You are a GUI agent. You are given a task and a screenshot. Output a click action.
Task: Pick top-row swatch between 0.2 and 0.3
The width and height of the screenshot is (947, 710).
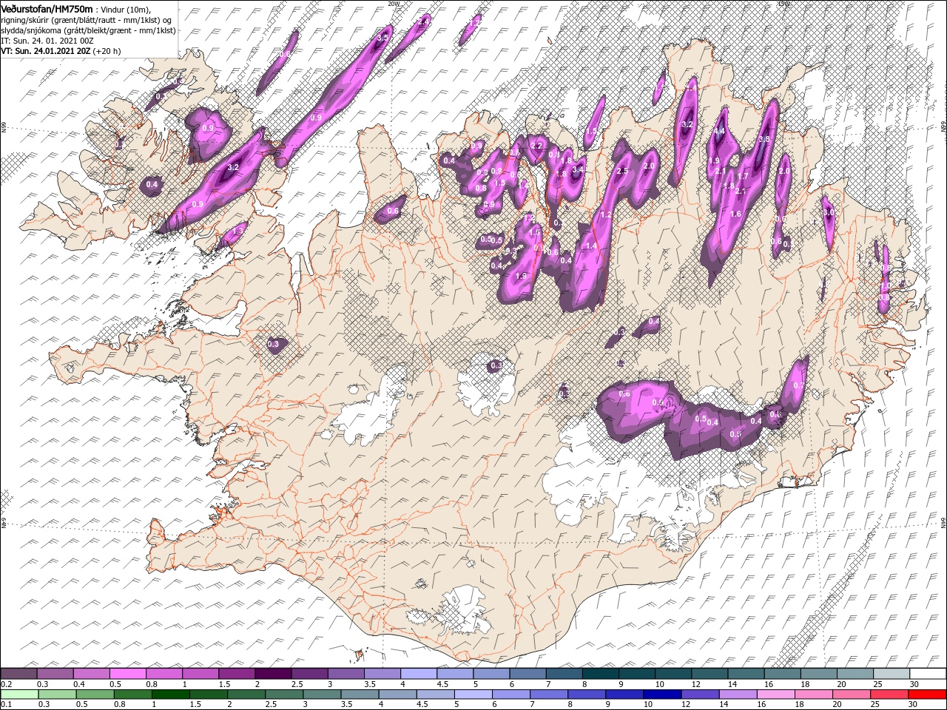tap(18, 674)
